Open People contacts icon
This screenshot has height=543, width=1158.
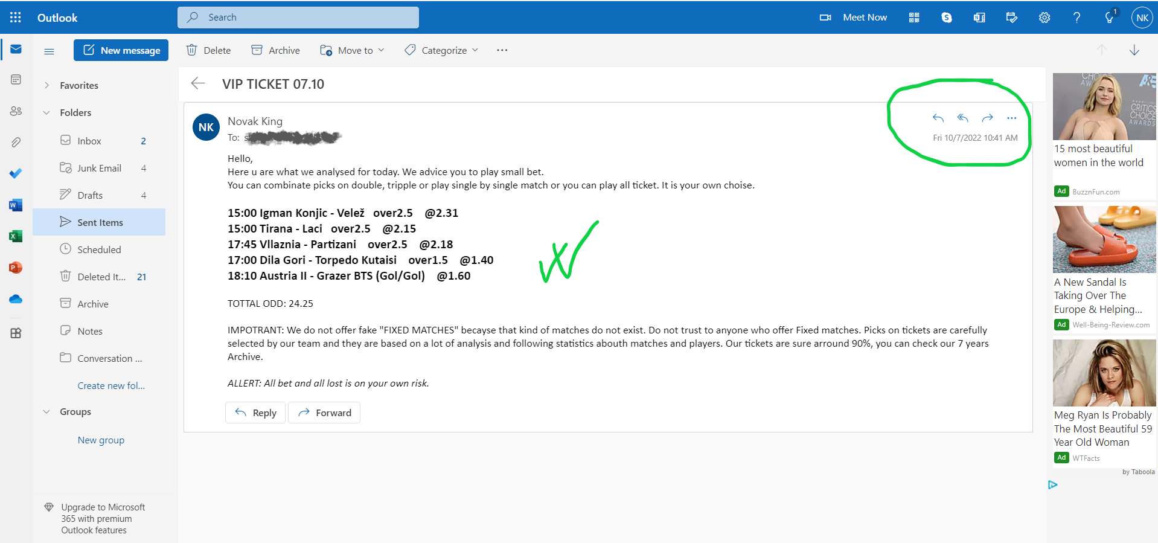point(16,111)
